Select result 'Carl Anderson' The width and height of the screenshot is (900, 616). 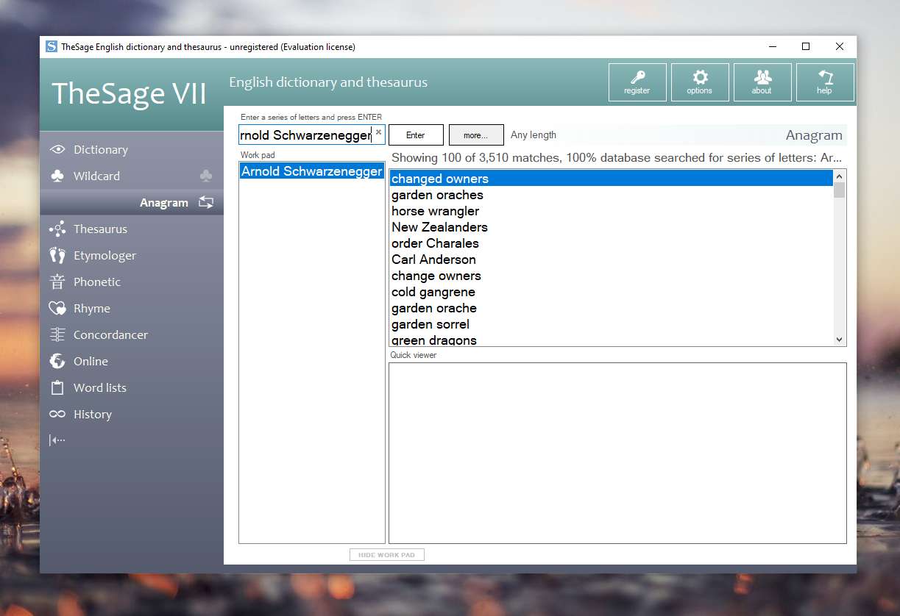tap(611, 259)
